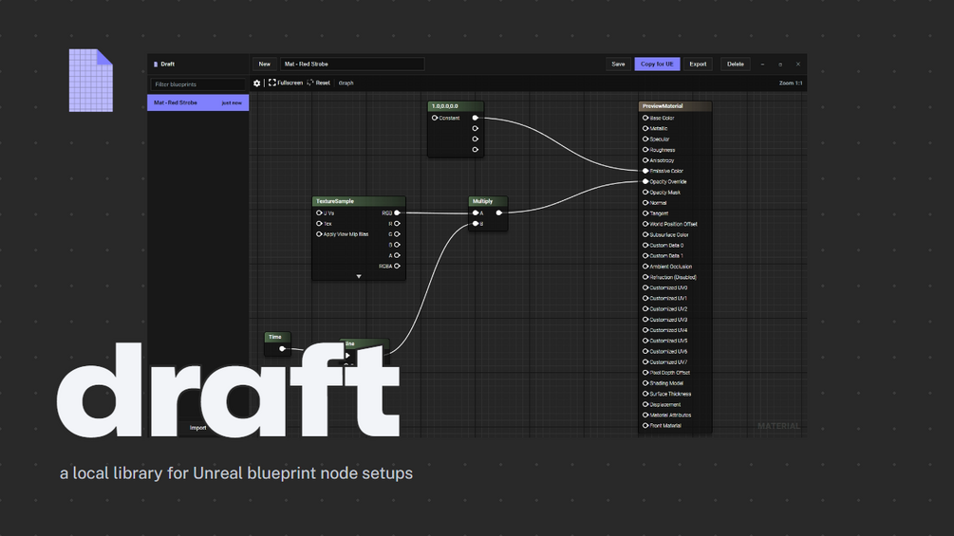Edit the Mat - Red Strobe name field
954x536 pixels.
point(351,64)
